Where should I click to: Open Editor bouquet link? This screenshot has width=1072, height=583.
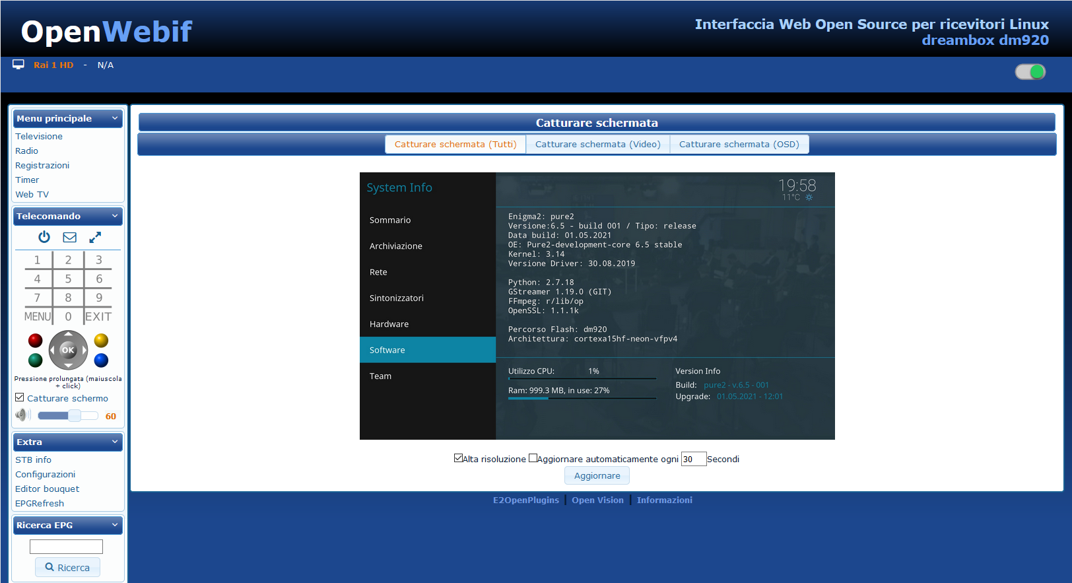pyautogui.click(x=48, y=489)
